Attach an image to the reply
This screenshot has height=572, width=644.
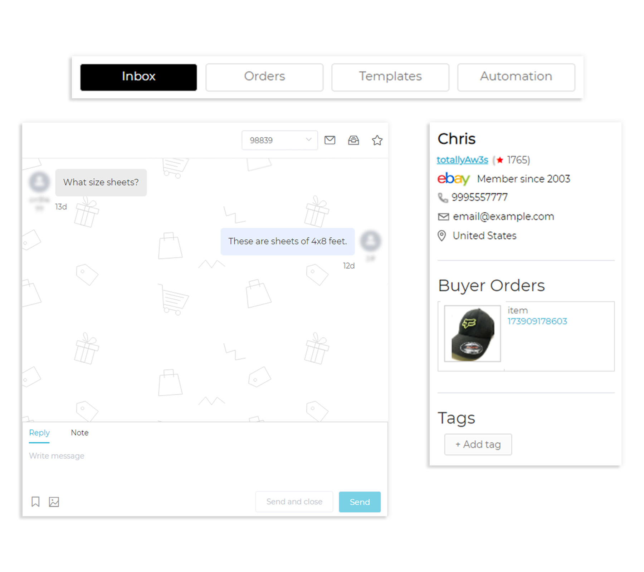point(53,502)
